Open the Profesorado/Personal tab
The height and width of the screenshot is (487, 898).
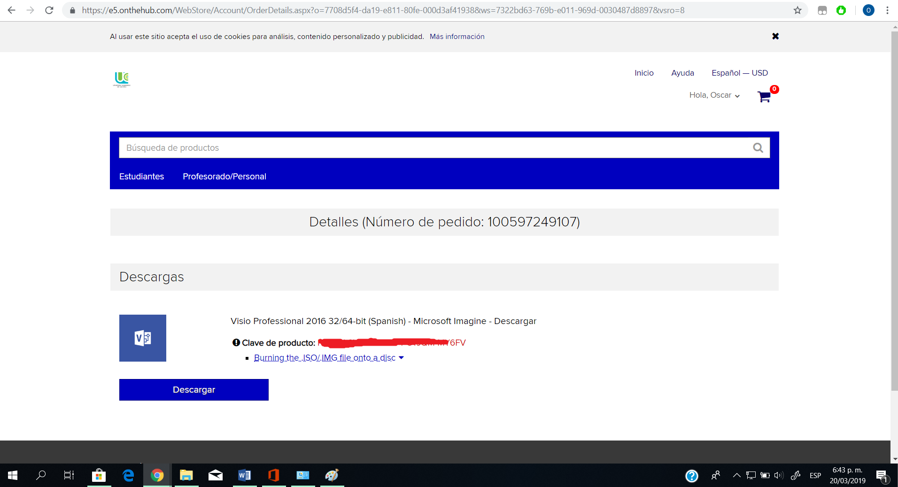224,177
